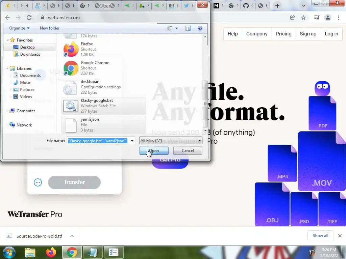Open transfer options ellipsis icon

coord(38,182)
